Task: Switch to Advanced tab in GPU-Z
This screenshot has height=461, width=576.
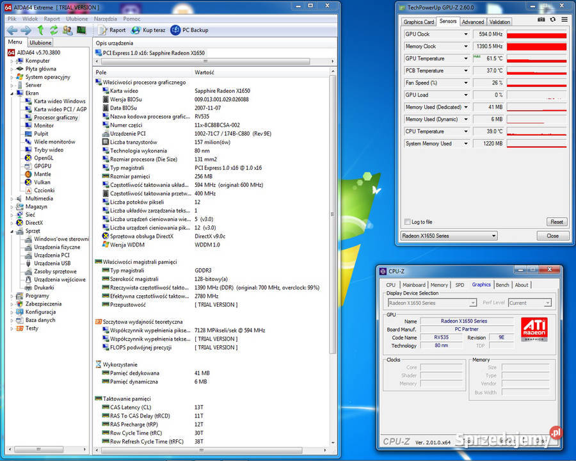Action: [473, 22]
